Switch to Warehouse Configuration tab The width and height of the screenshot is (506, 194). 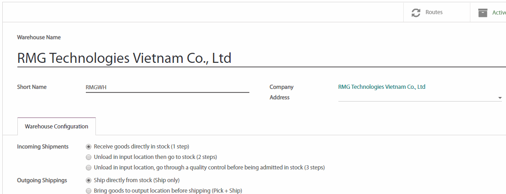57,127
